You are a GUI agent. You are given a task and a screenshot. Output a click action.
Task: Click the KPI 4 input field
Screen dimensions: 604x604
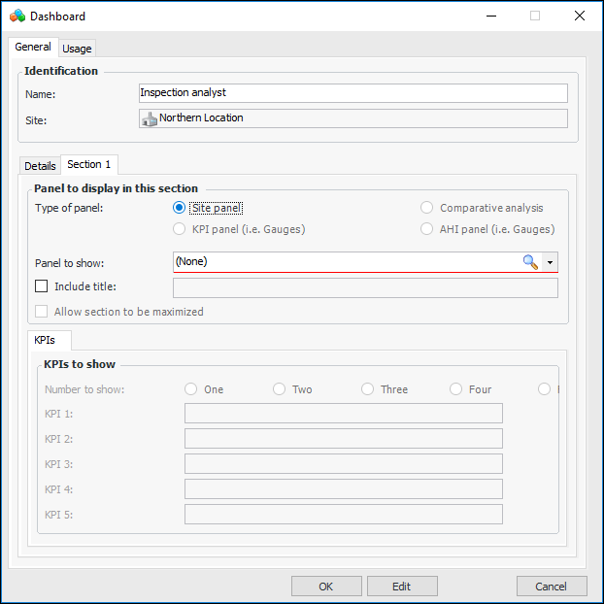(343, 488)
